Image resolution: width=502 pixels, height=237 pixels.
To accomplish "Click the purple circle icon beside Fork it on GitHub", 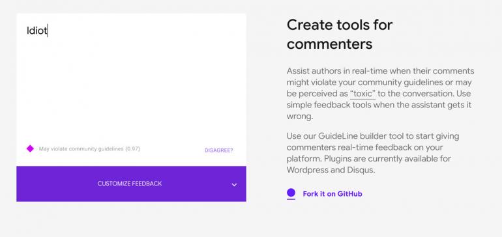I will coord(291,193).
